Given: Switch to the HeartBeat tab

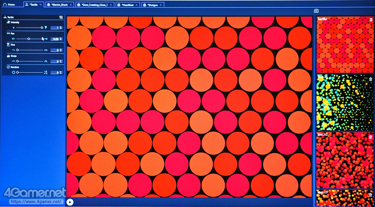Looking at the screenshot, I should tap(128, 5).
